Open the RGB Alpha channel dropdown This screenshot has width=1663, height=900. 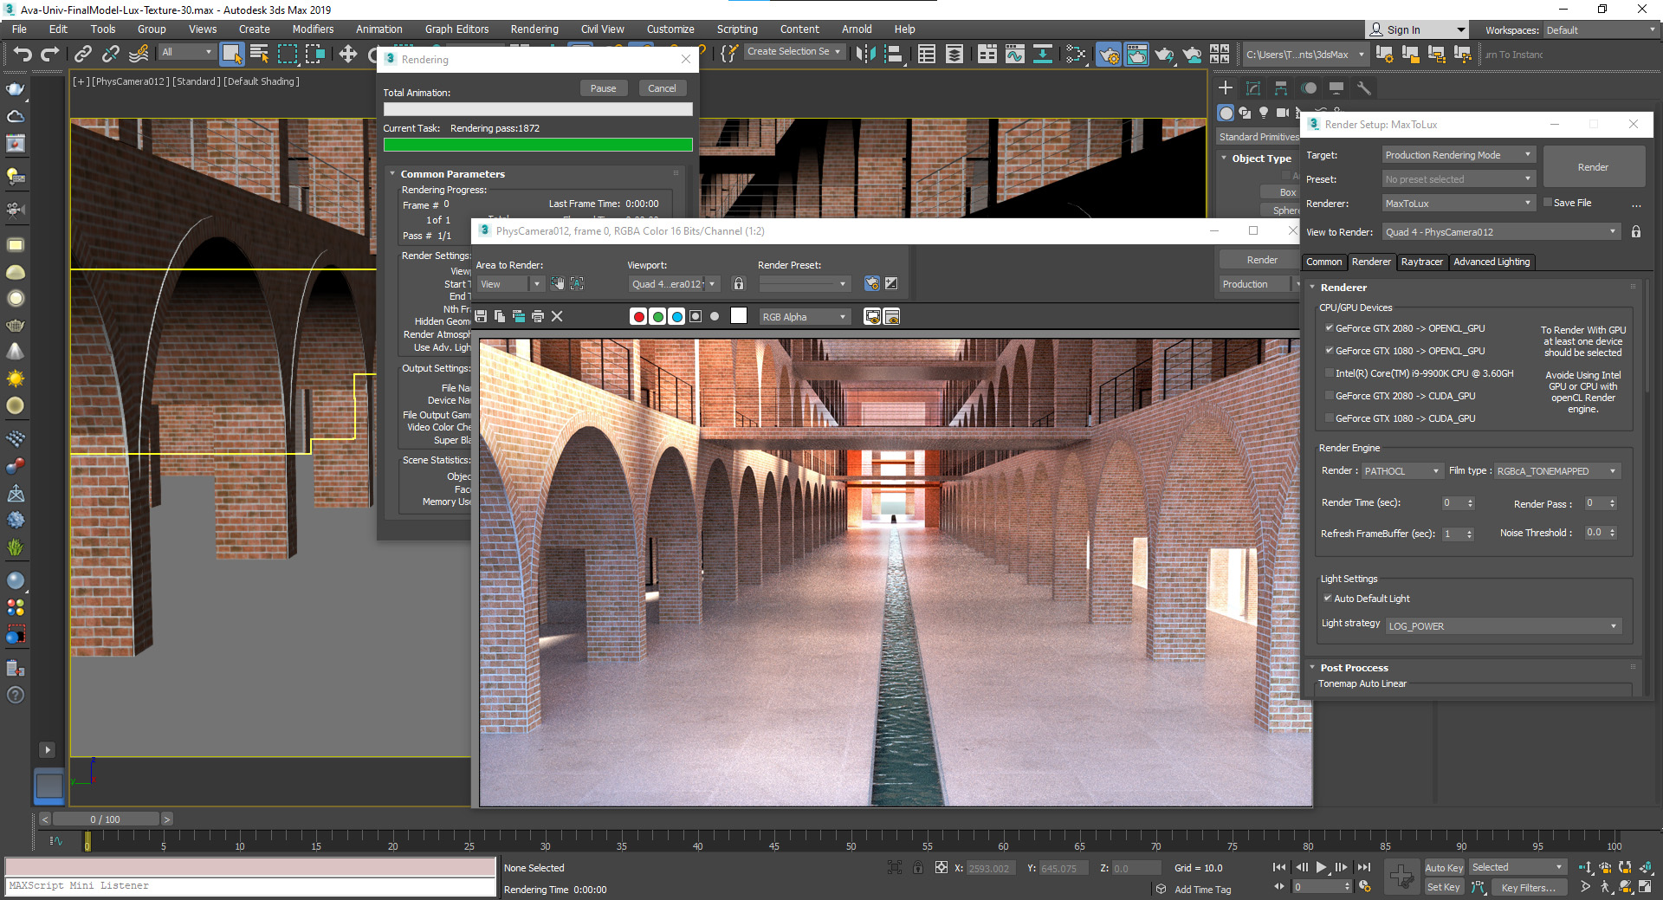805,317
